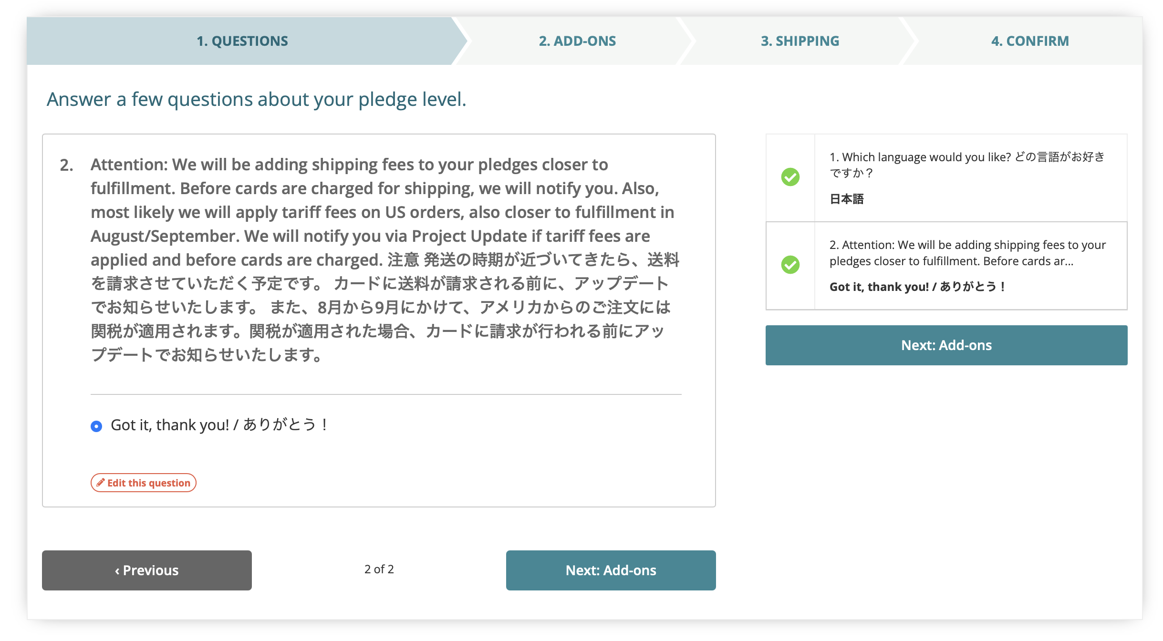The height and width of the screenshot is (641, 1163).
Task: Click the Edit this question label
Action: (x=148, y=483)
